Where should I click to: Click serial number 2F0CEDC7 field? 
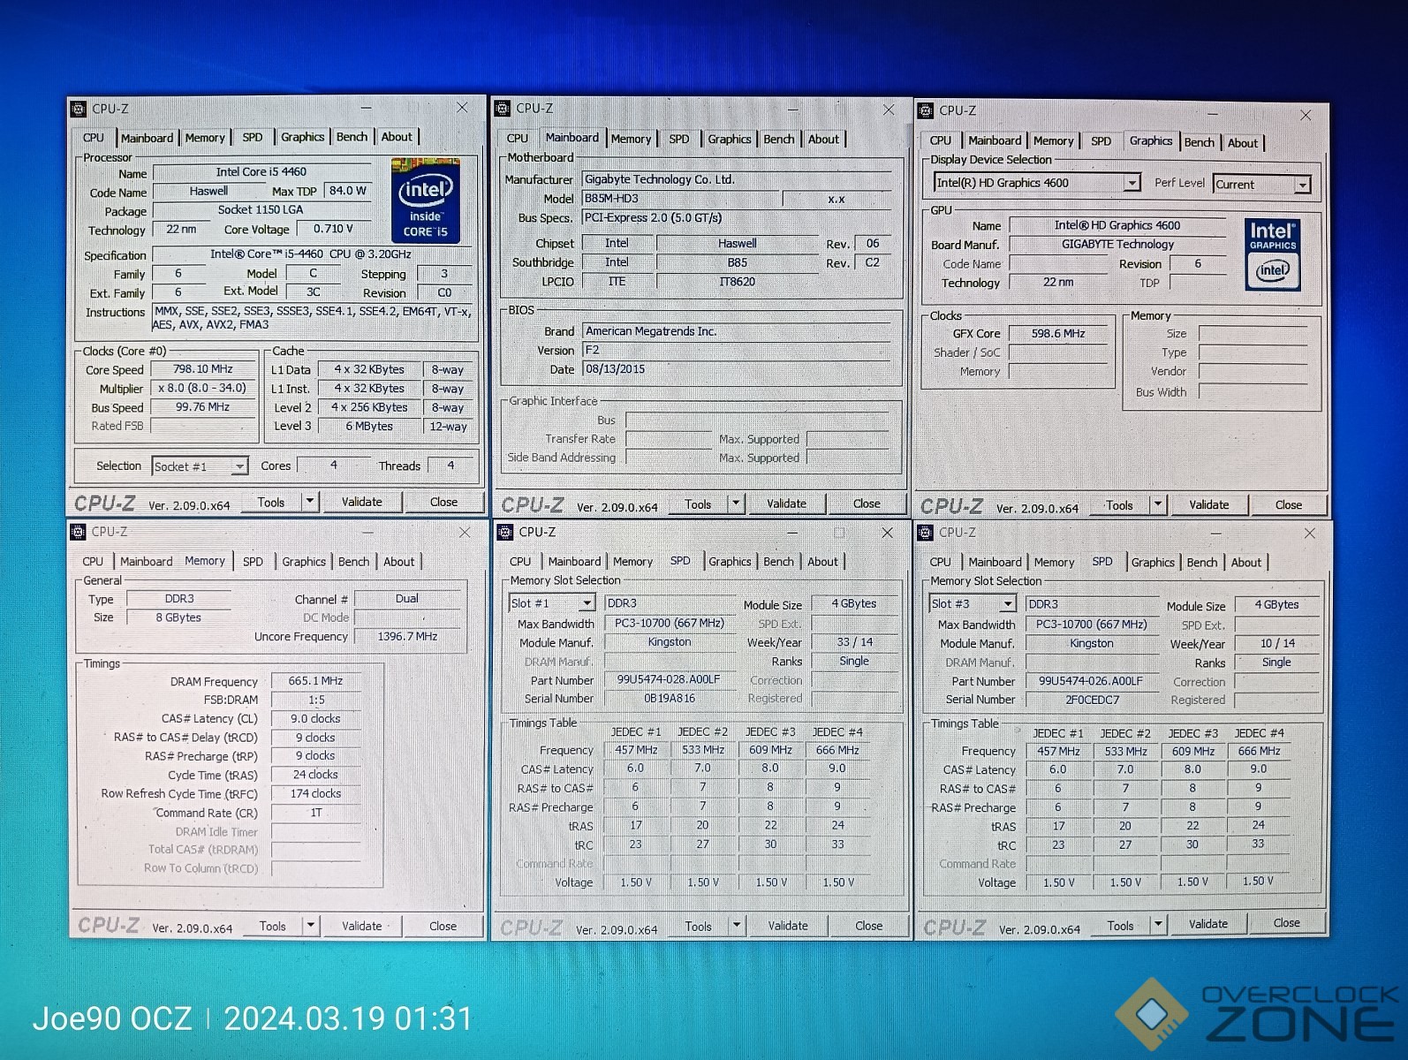(1092, 700)
